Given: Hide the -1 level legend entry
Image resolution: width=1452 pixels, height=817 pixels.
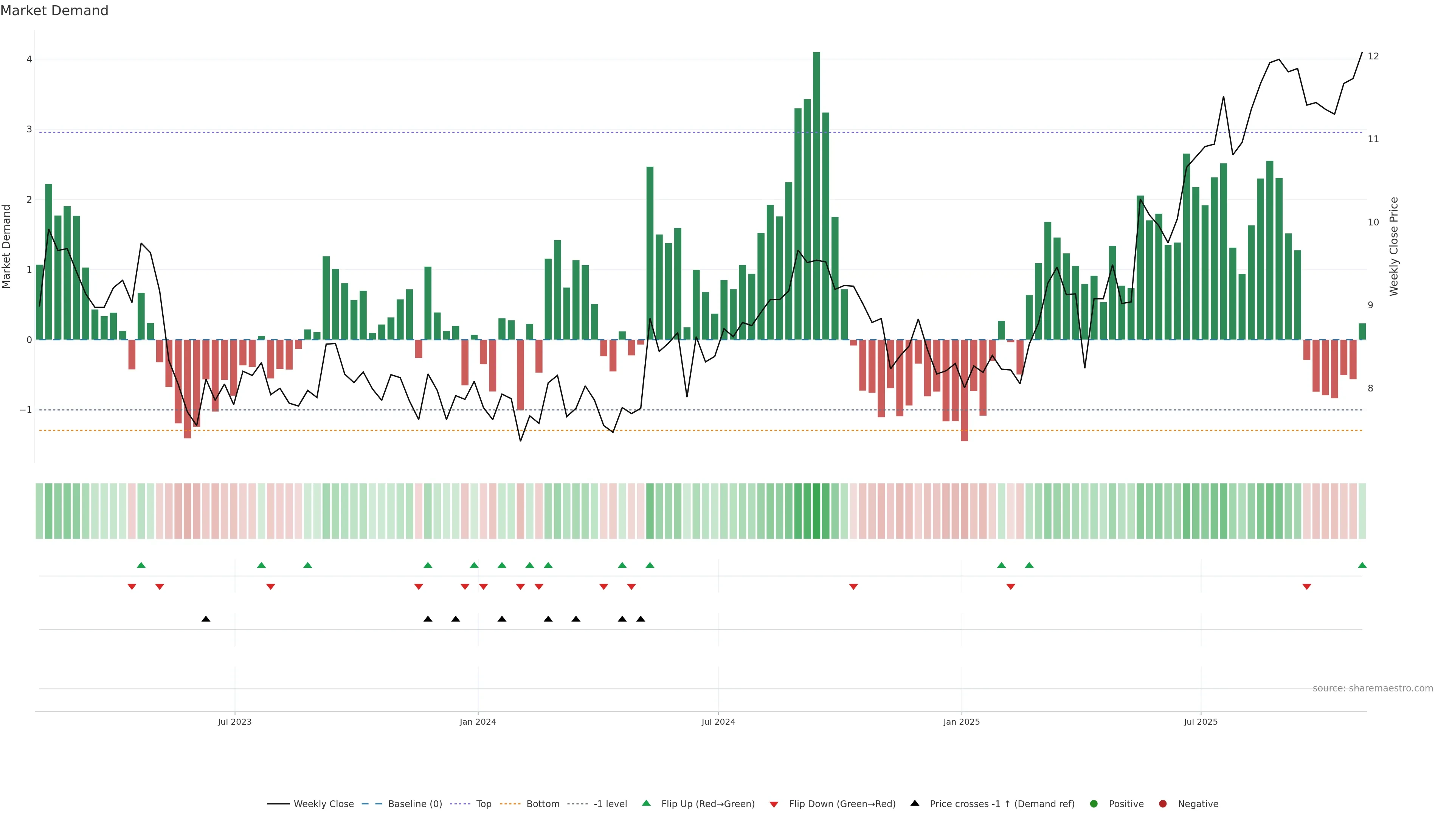Looking at the screenshot, I should click(x=610, y=803).
